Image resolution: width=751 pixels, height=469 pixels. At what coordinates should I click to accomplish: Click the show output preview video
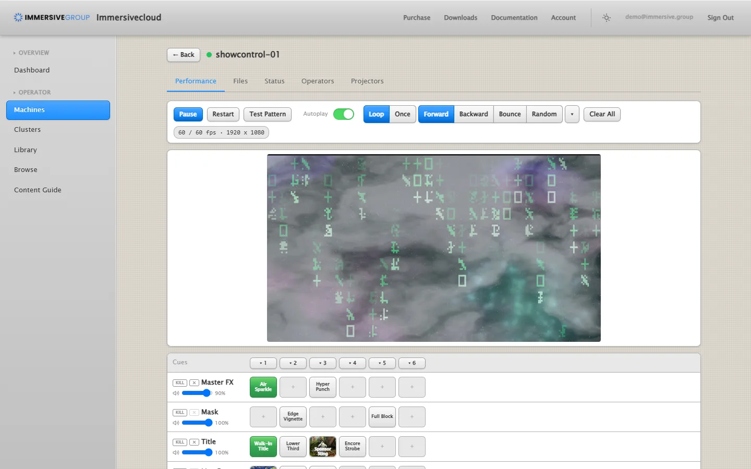(x=434, y=248)
